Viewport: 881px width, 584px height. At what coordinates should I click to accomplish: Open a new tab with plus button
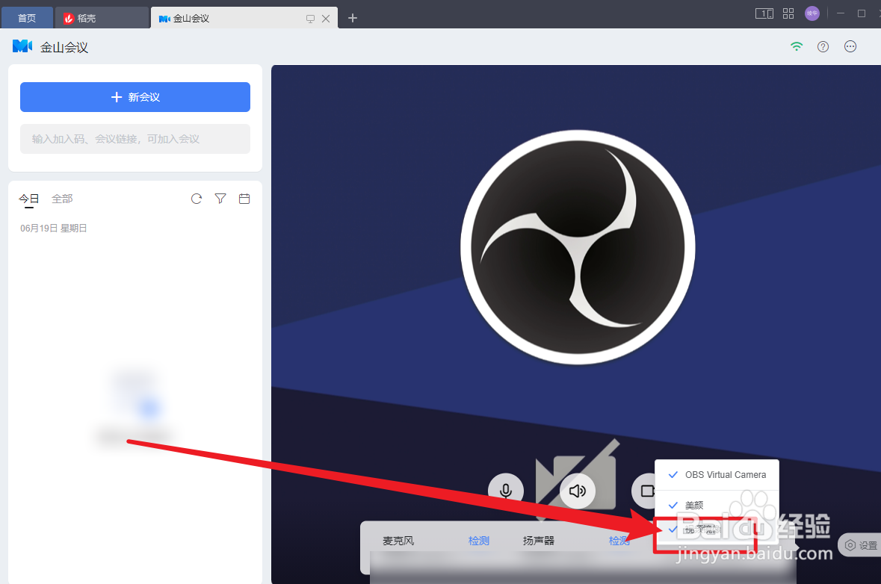click(x=352, y=19)
